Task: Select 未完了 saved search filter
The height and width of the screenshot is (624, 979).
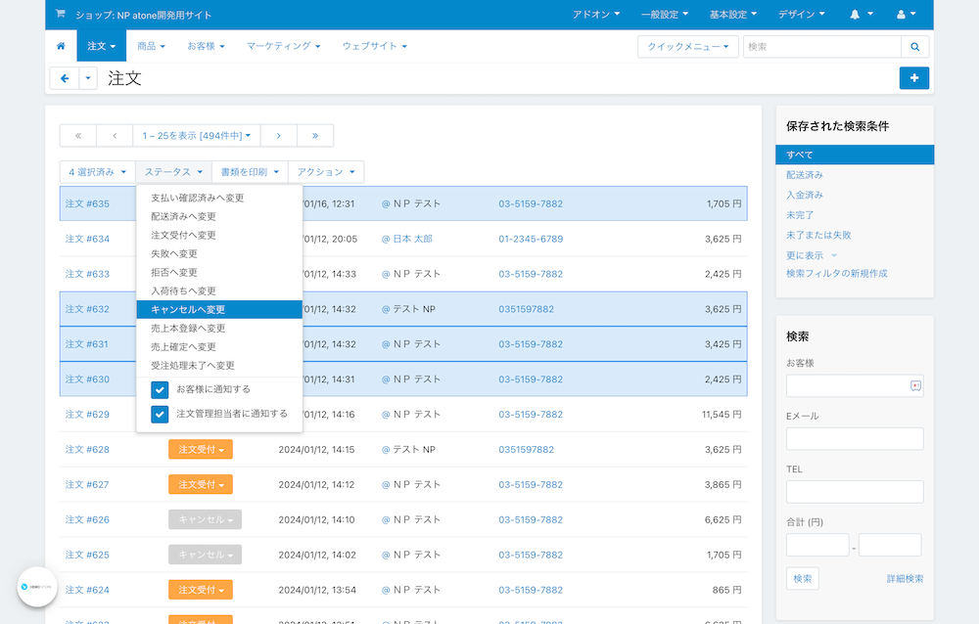Action: click(x=800, y=215)
